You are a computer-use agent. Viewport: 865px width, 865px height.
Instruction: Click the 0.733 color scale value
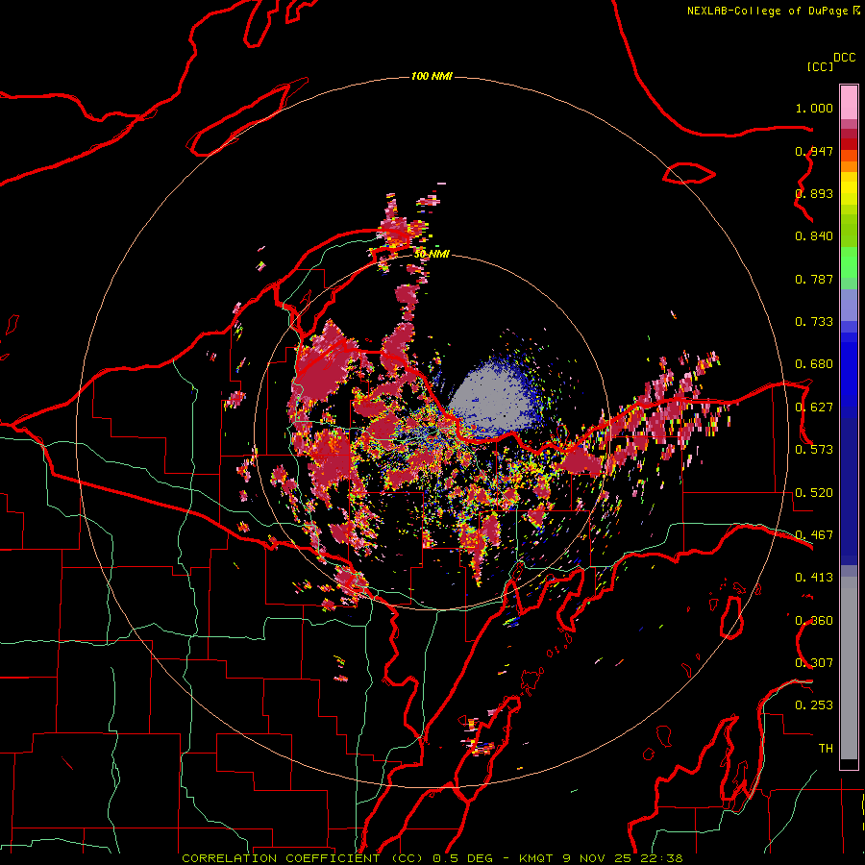coord(814,322)
